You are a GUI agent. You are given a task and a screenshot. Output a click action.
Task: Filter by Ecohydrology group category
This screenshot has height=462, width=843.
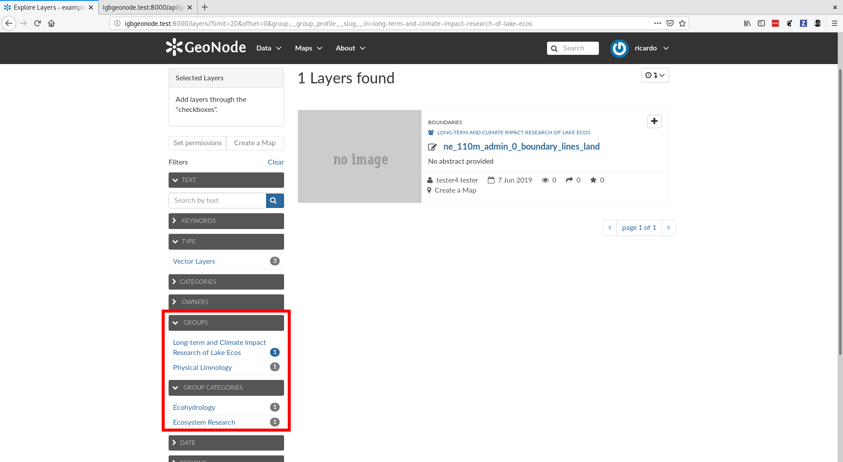coord(194,407)
